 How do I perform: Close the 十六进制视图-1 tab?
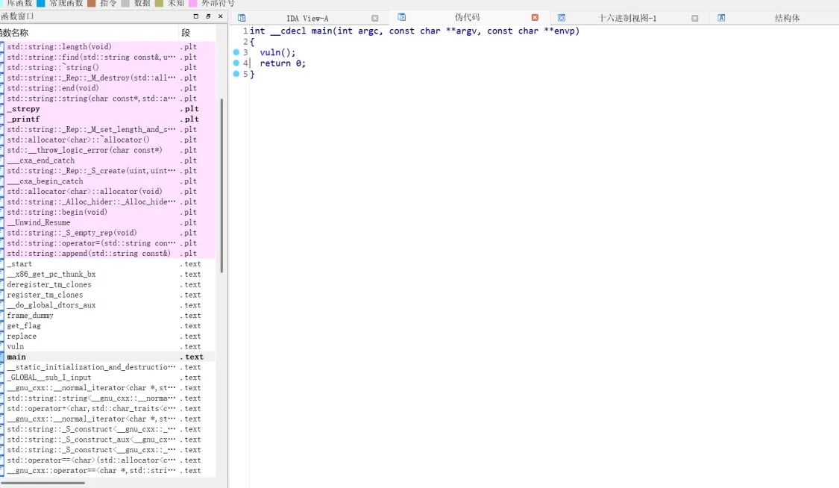(x=694, y=18)
